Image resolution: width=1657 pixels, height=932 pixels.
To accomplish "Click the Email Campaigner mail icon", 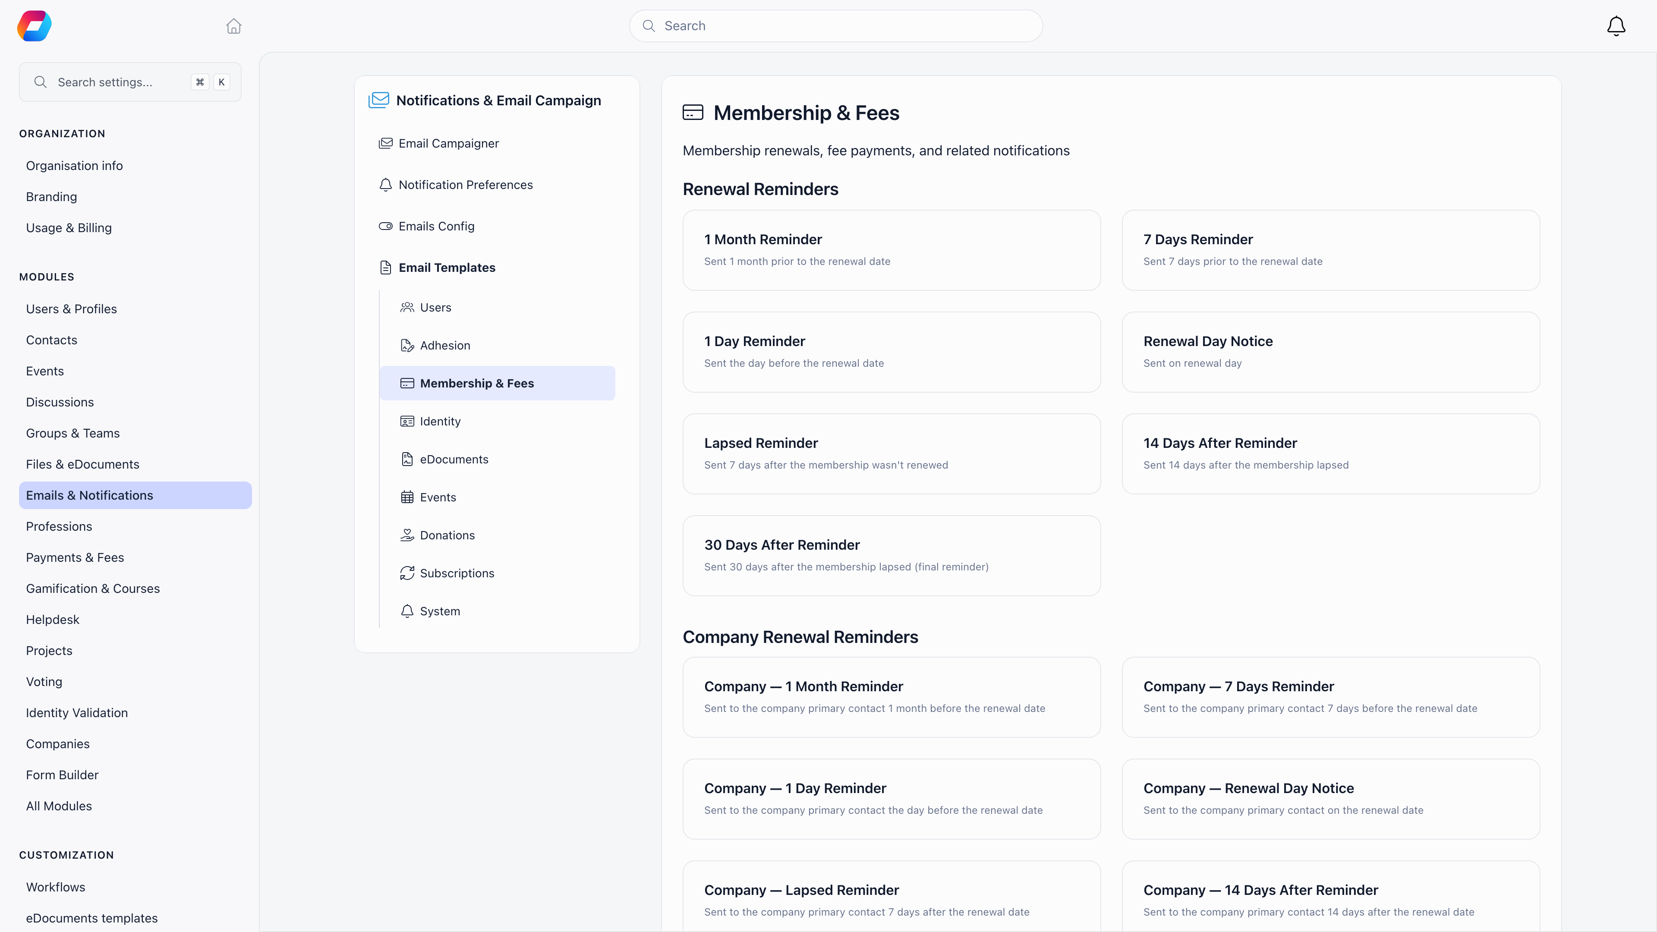I will click(x=385, y=143).
